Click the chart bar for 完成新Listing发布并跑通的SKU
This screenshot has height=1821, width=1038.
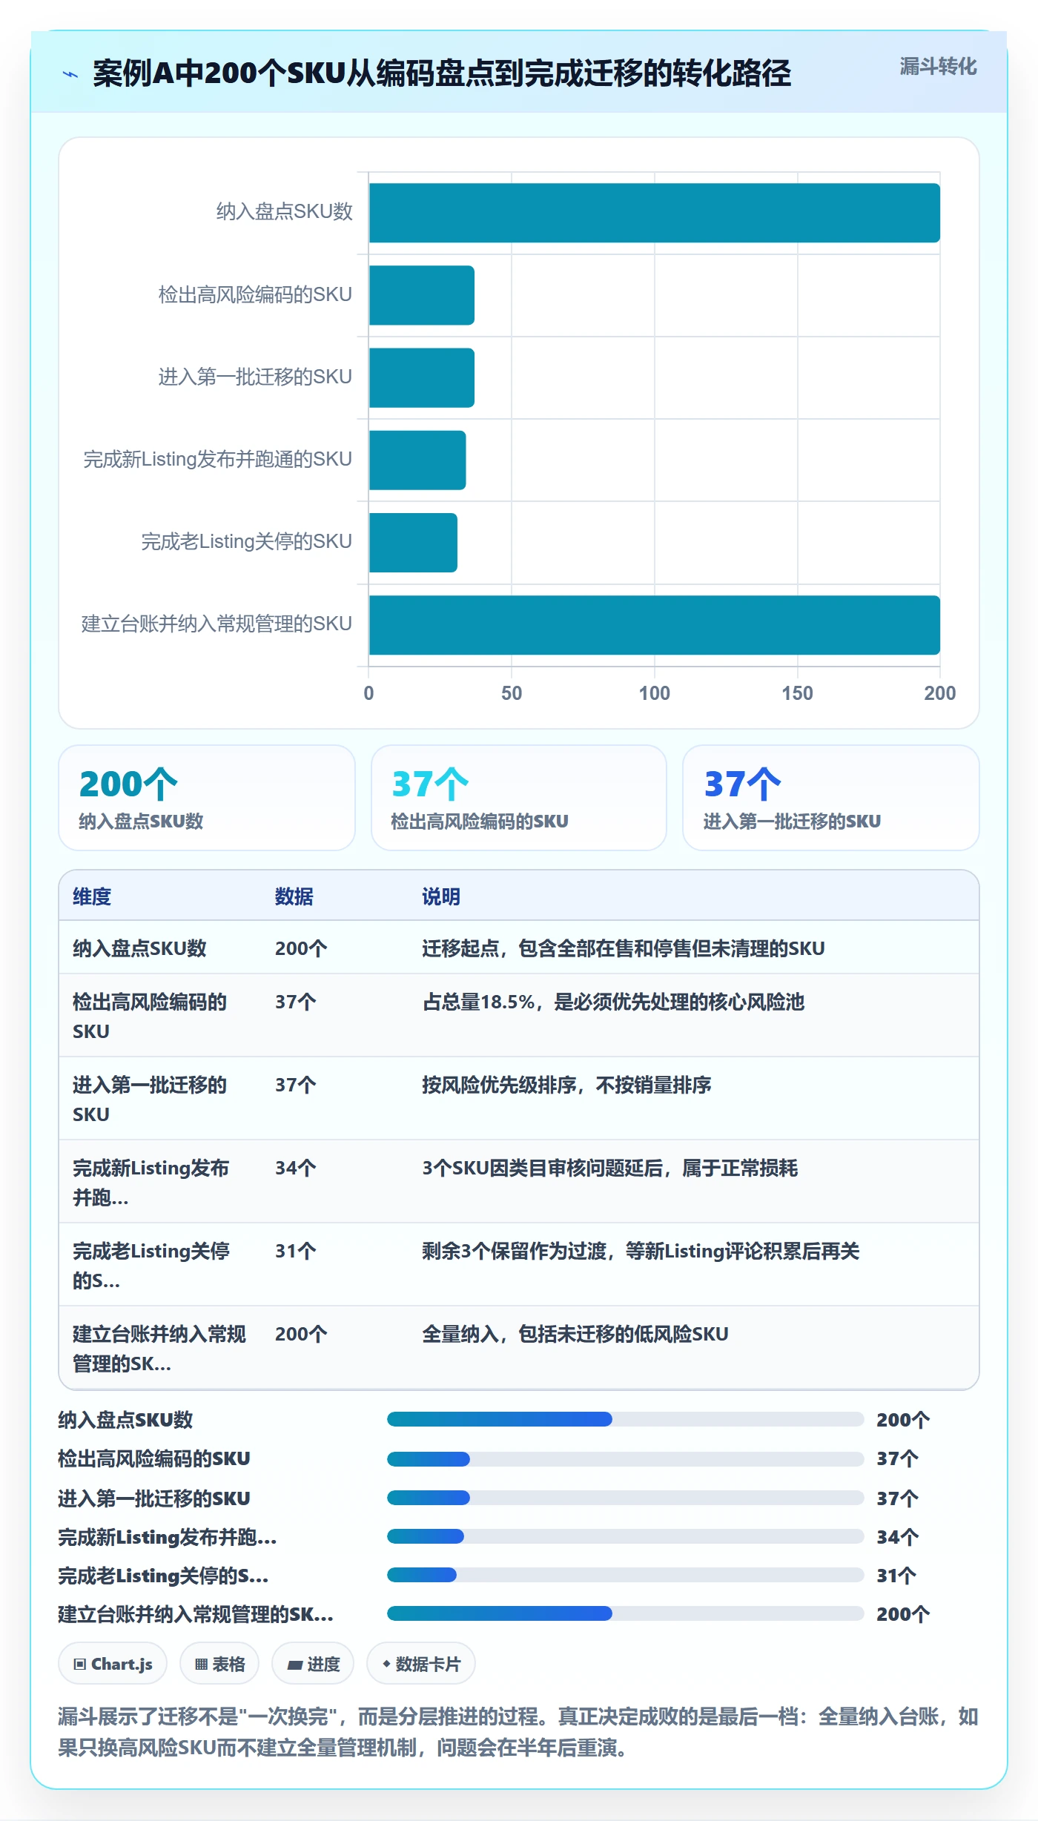tap(417, 460)
